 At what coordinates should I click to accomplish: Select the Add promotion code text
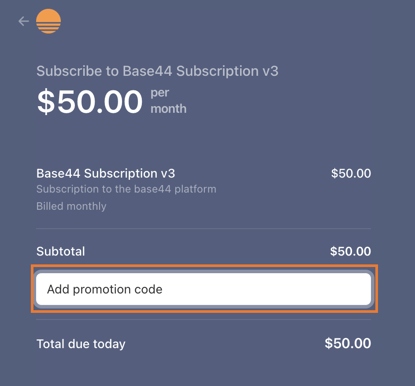105,289
